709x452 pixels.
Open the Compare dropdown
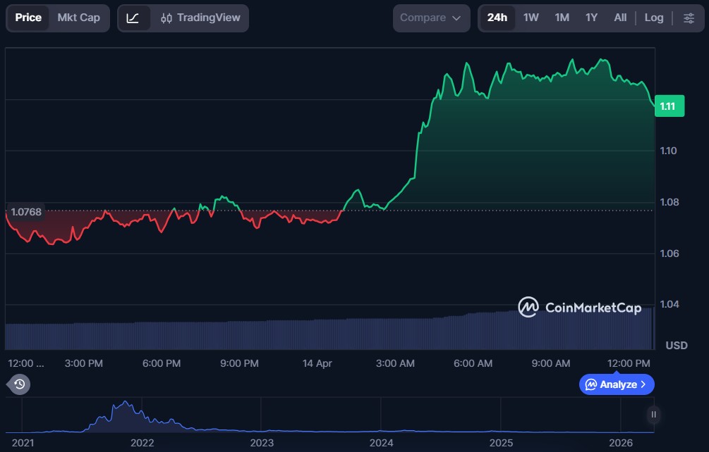click(x=431, y=18)
